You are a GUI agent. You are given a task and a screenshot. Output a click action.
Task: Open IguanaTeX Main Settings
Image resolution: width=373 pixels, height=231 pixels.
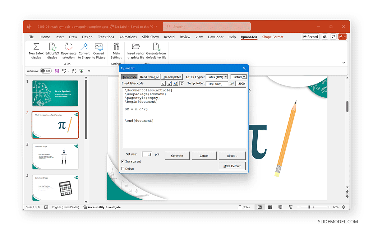click(x=116, y=51)
